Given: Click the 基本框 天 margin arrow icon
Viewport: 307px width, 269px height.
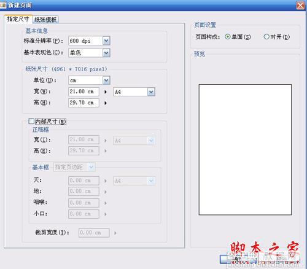Looking at the screenshot, I should coord(106,181).
